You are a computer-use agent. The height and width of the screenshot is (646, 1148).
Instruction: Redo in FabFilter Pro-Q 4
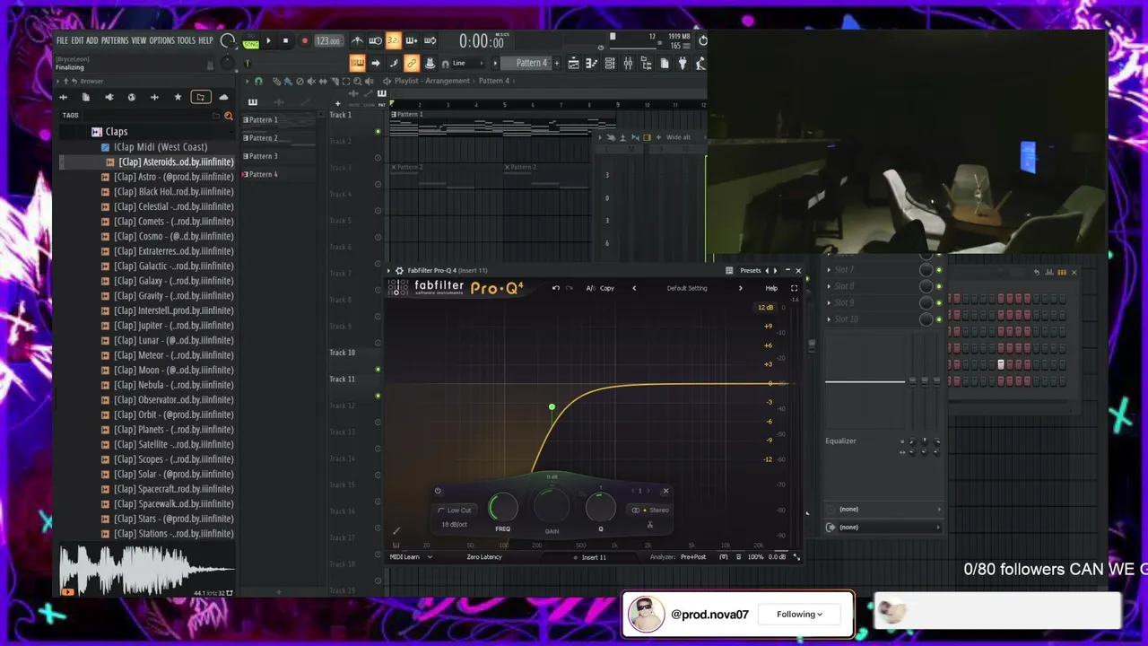pyautogui.click(x=569, y=288)
